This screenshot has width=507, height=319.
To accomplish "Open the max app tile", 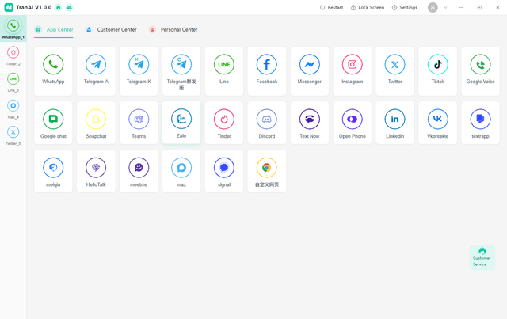I will tap(181, 171).
